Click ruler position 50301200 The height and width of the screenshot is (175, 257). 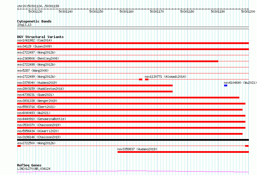(248, 12)
